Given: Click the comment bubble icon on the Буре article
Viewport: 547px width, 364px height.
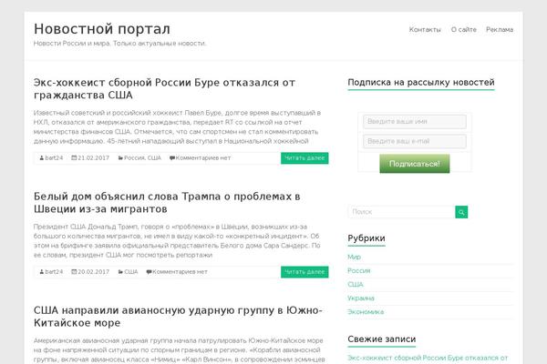Looking at the screenshot, I should click(172, 157).
